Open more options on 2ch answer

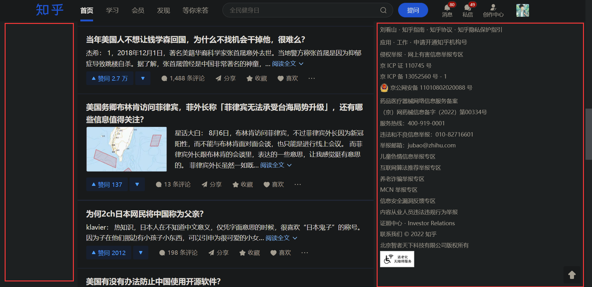point(305,253)
